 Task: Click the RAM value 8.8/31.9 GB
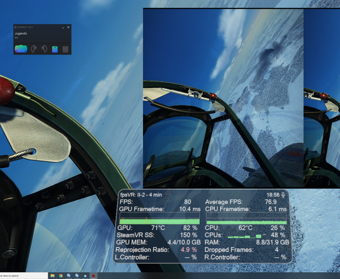coord(273,242)
